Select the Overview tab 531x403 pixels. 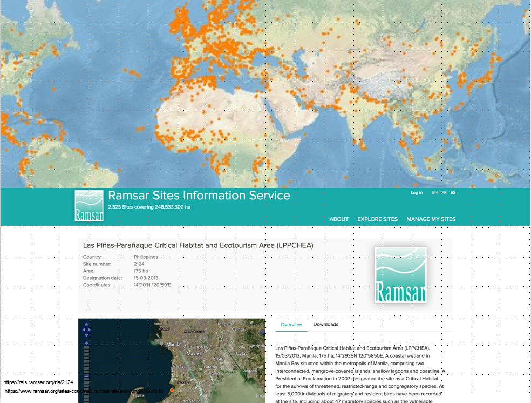(x=291, y=325)
